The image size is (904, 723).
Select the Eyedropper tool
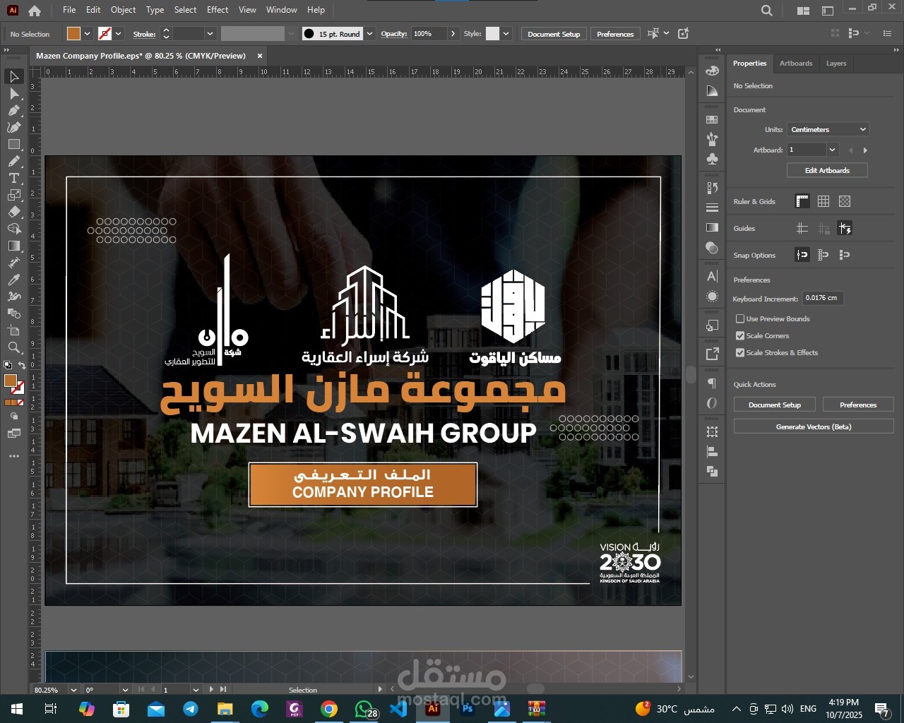(x=14, y=280)
